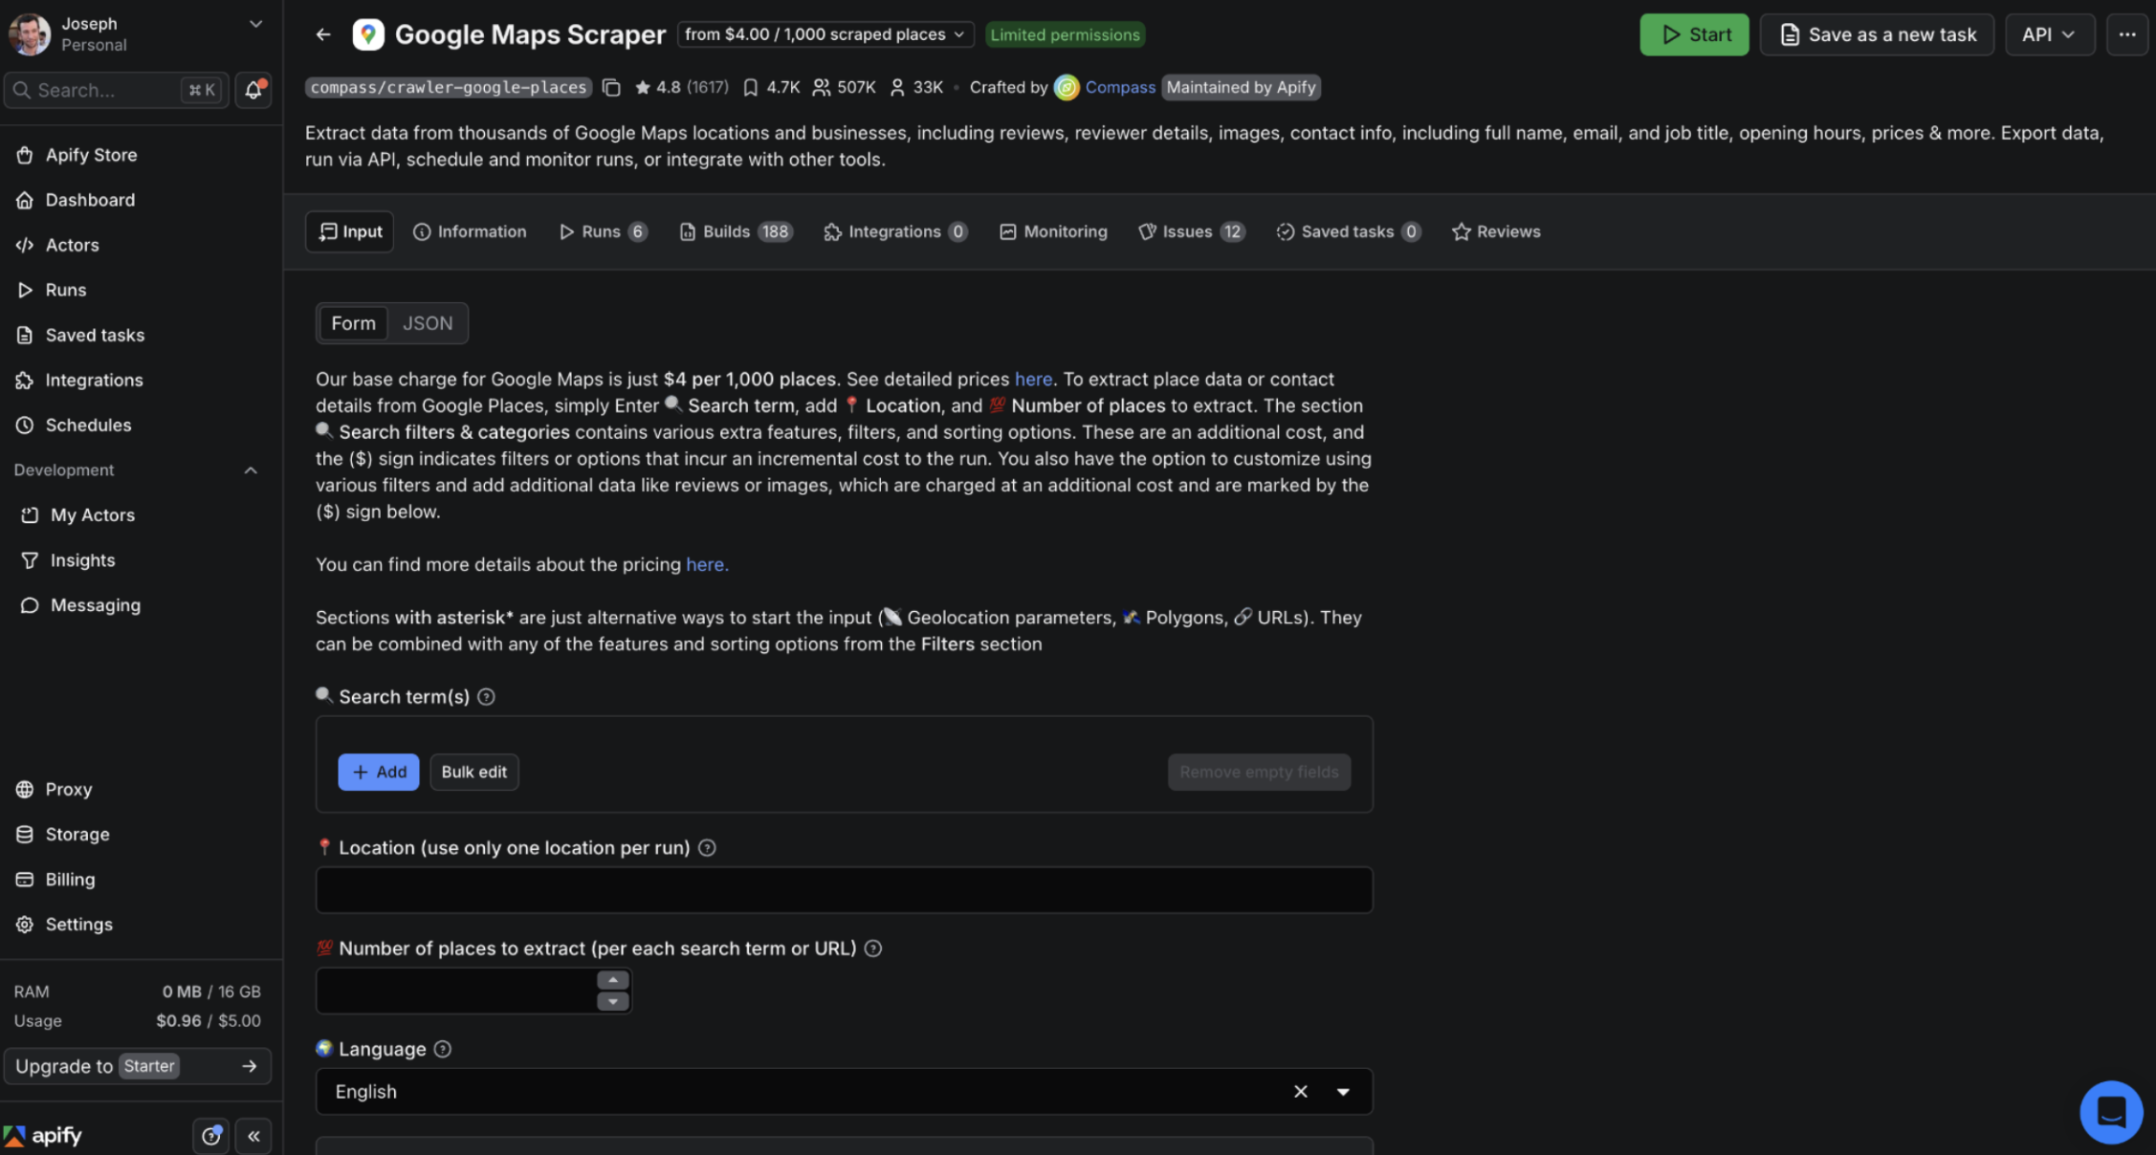This screenshot has width=2156, height=1155.
Task: Open the Issues tab
Action: pos(1191,231)
